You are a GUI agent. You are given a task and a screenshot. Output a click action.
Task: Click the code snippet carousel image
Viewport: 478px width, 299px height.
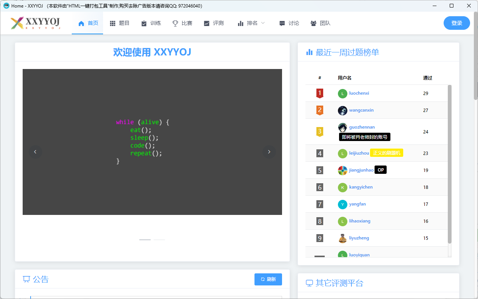152,142
